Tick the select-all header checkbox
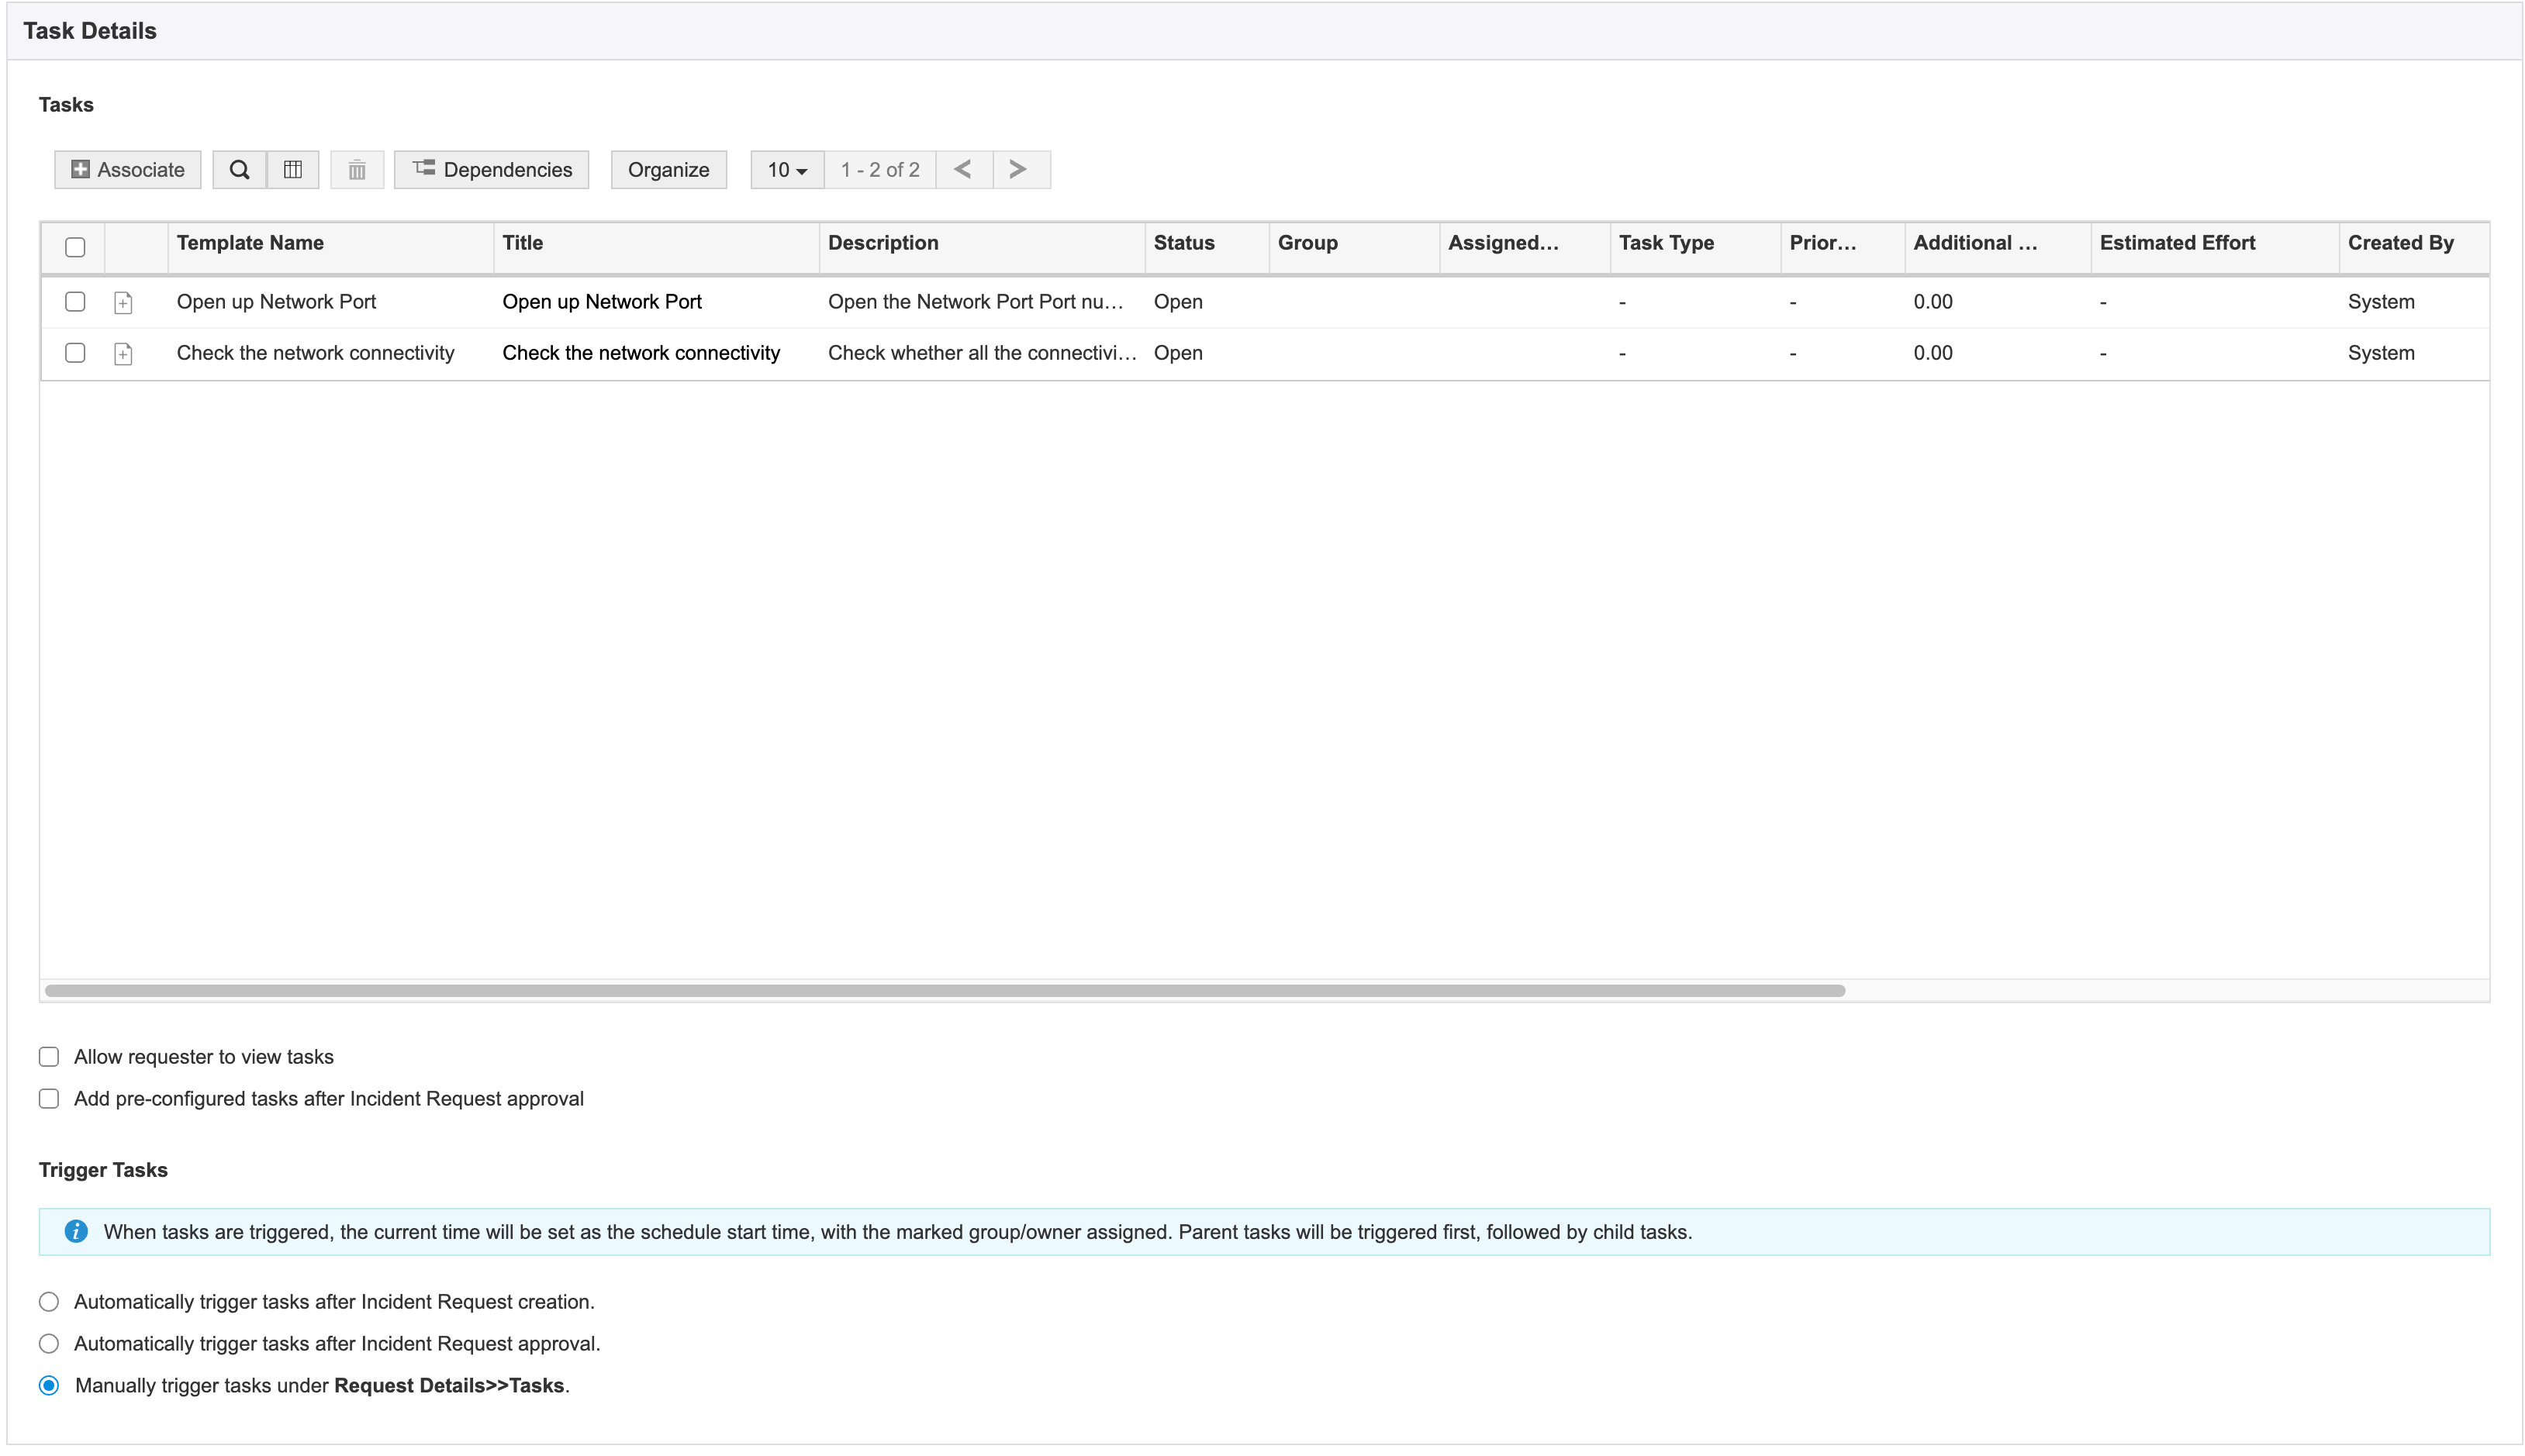This screenshot has width=2525, height=1456. pos(75,247)
